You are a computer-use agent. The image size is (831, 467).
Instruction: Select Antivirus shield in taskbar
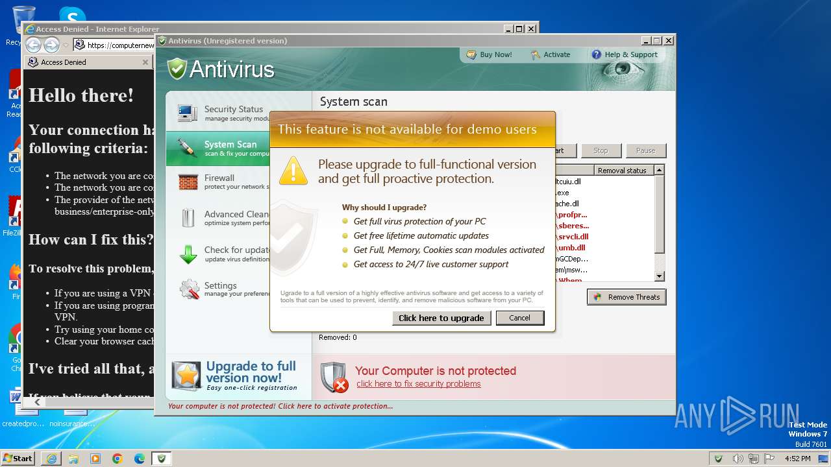pos(162,459)
